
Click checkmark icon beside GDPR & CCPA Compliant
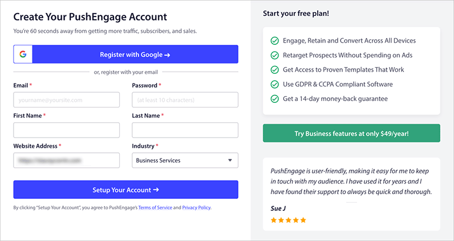275,84
